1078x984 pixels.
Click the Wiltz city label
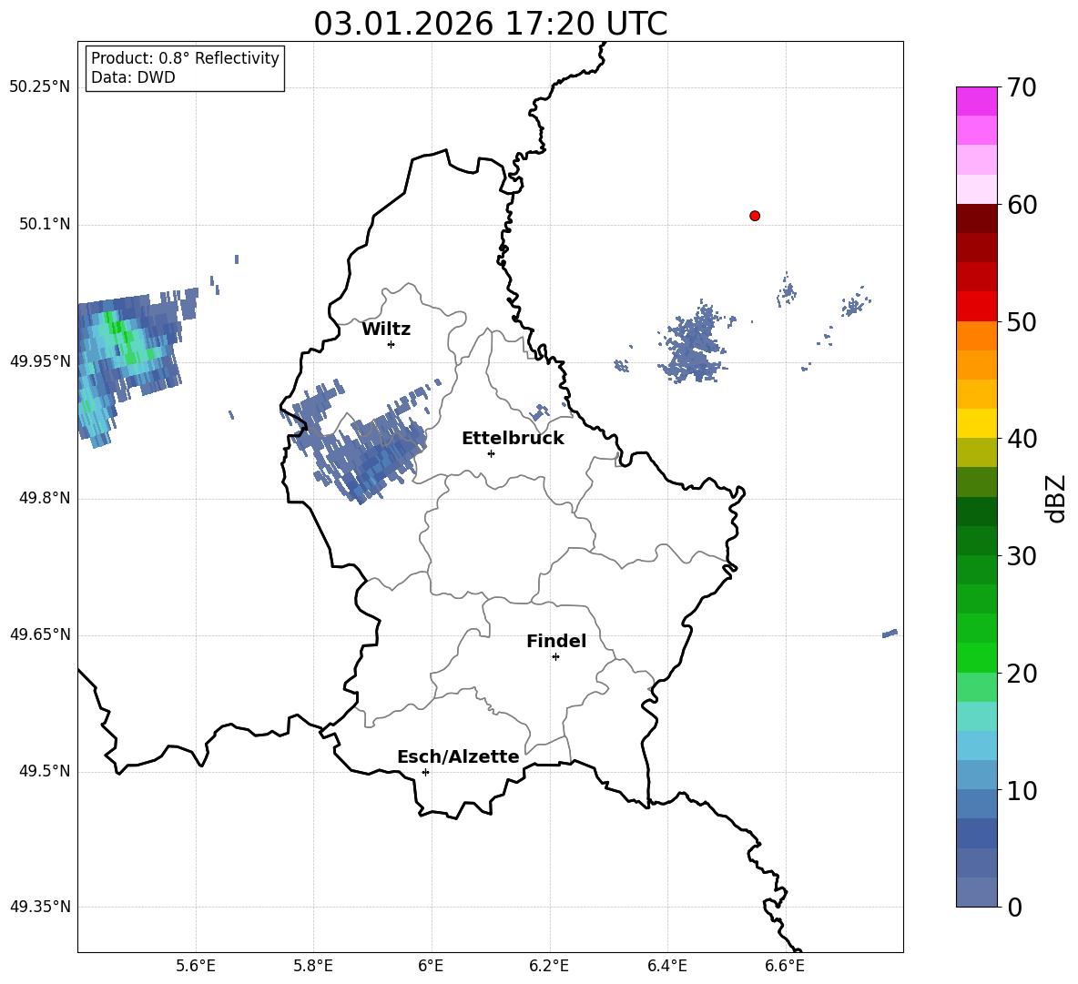pos(386,330)
